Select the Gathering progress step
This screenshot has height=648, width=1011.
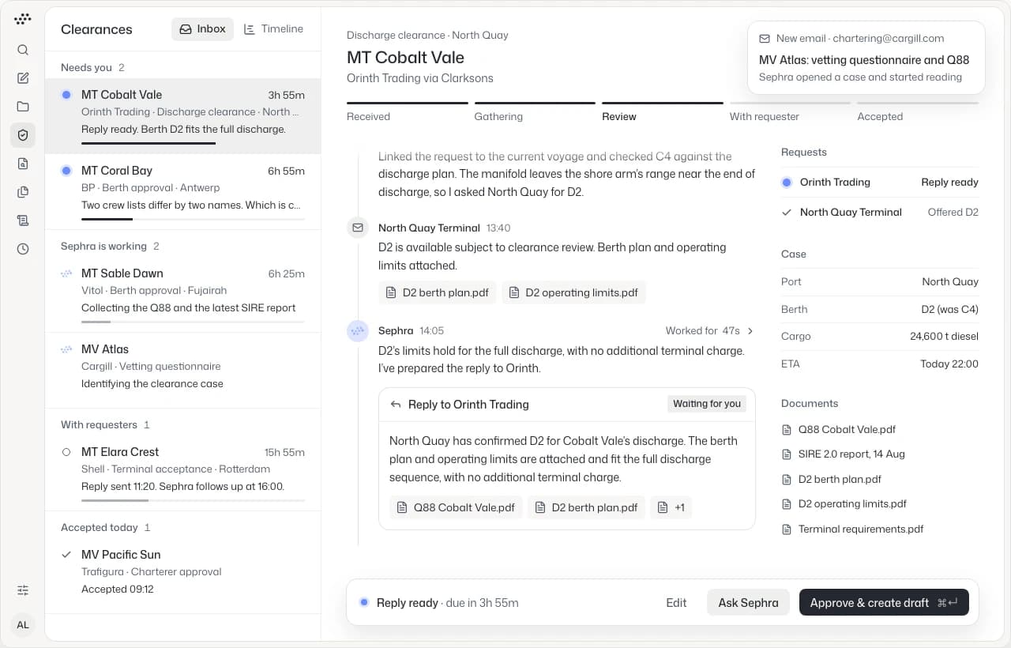pyautogui.click(x=535, y=111)
